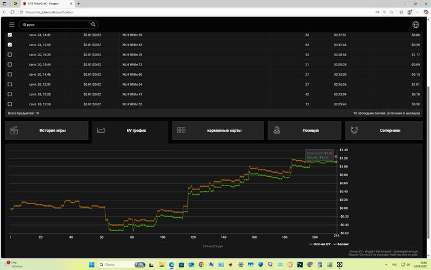Uncheck the сент. 24, 14:41 session checkbox
This screenshot has width=431, height=270.
pyautogui.click(x=10, y=35)
